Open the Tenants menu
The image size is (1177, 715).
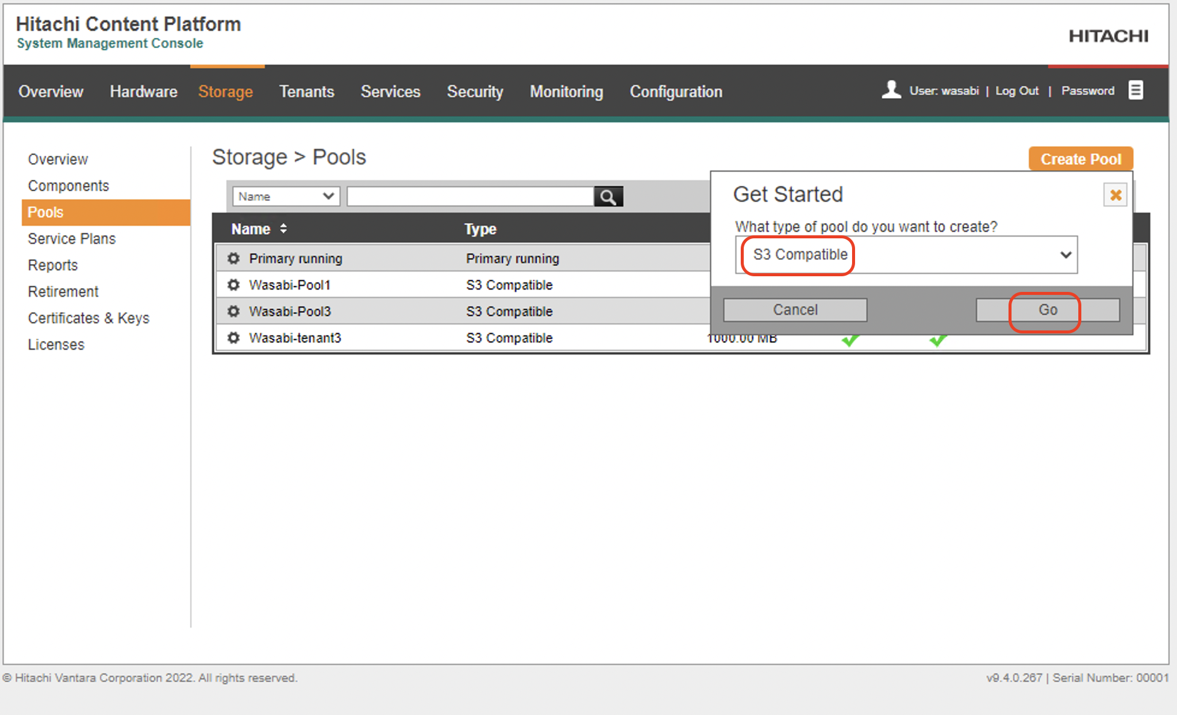(306, 91)
